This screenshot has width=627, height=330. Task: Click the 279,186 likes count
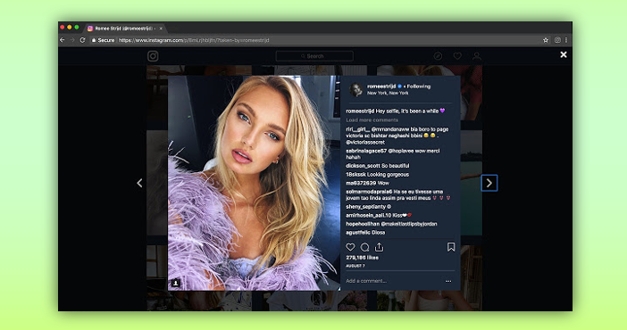pos(363,258)
